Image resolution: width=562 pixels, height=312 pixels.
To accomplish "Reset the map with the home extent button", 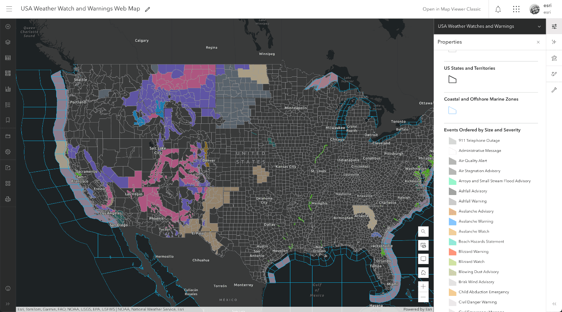I will tap(423, 273).
